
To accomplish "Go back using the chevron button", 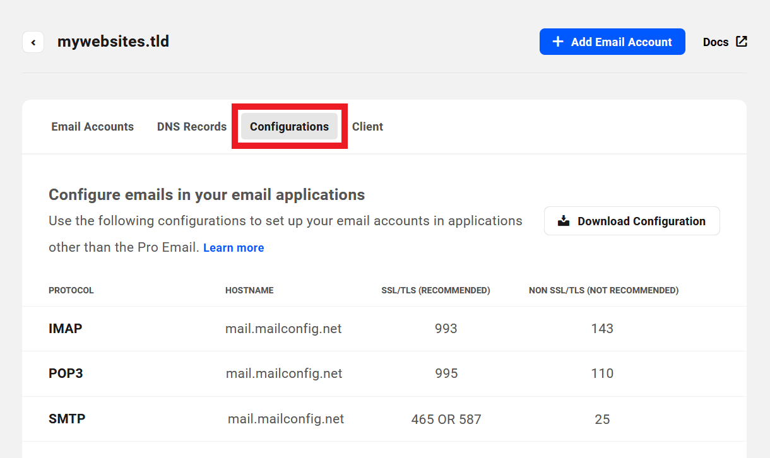I will [x=33, y=42].
